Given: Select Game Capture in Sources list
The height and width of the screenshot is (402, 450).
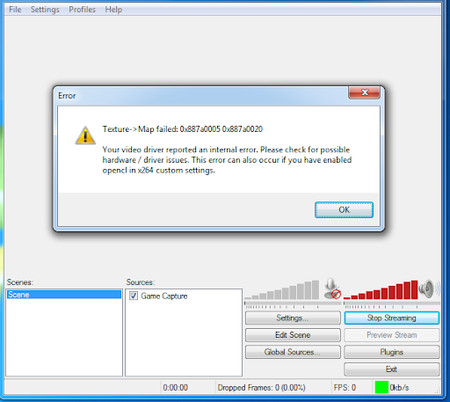Looking at the screenshot, I should pos(164,296).
